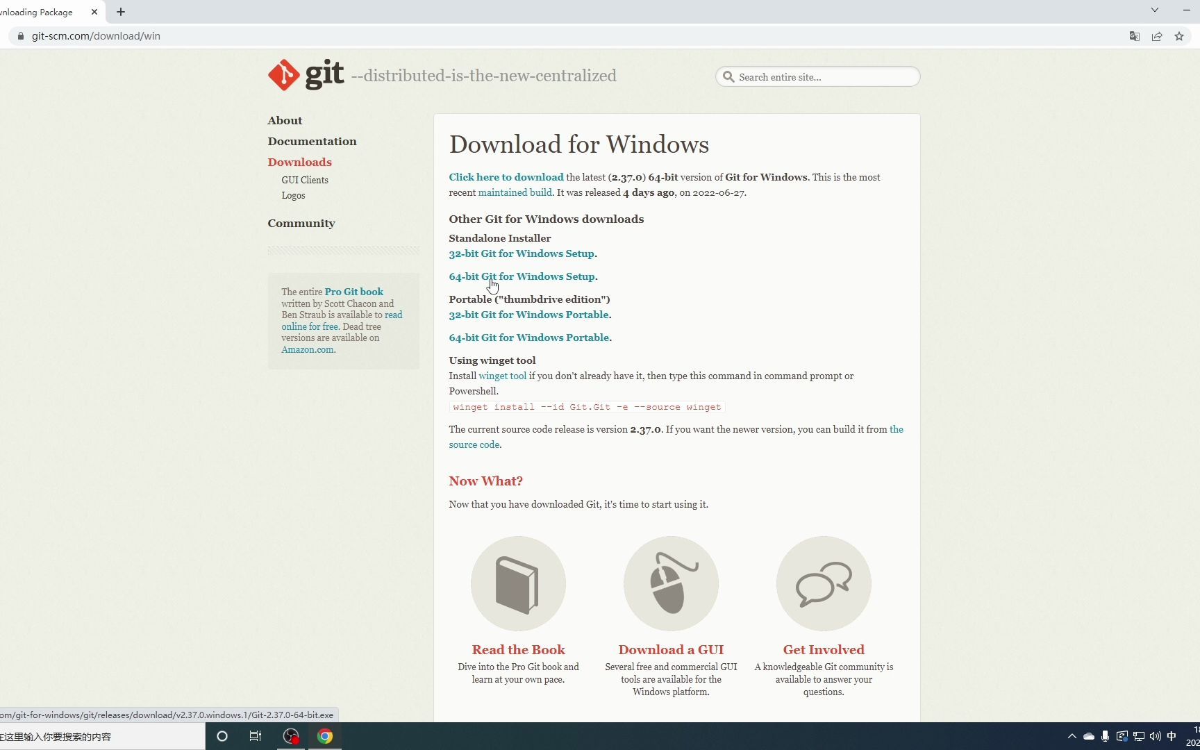The height and width of the screenshot is (750, 1200).
Task: Open the GUI Clients submenu link
Action: (x=305, y=180)
